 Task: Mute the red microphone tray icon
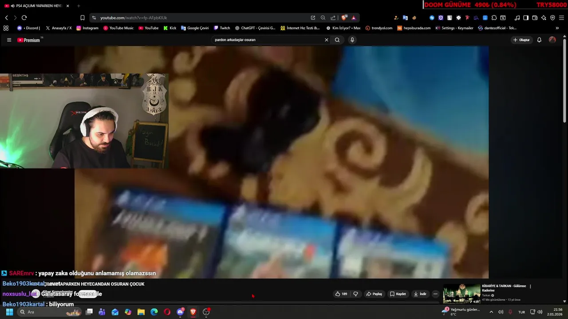(x=510, y=312)
